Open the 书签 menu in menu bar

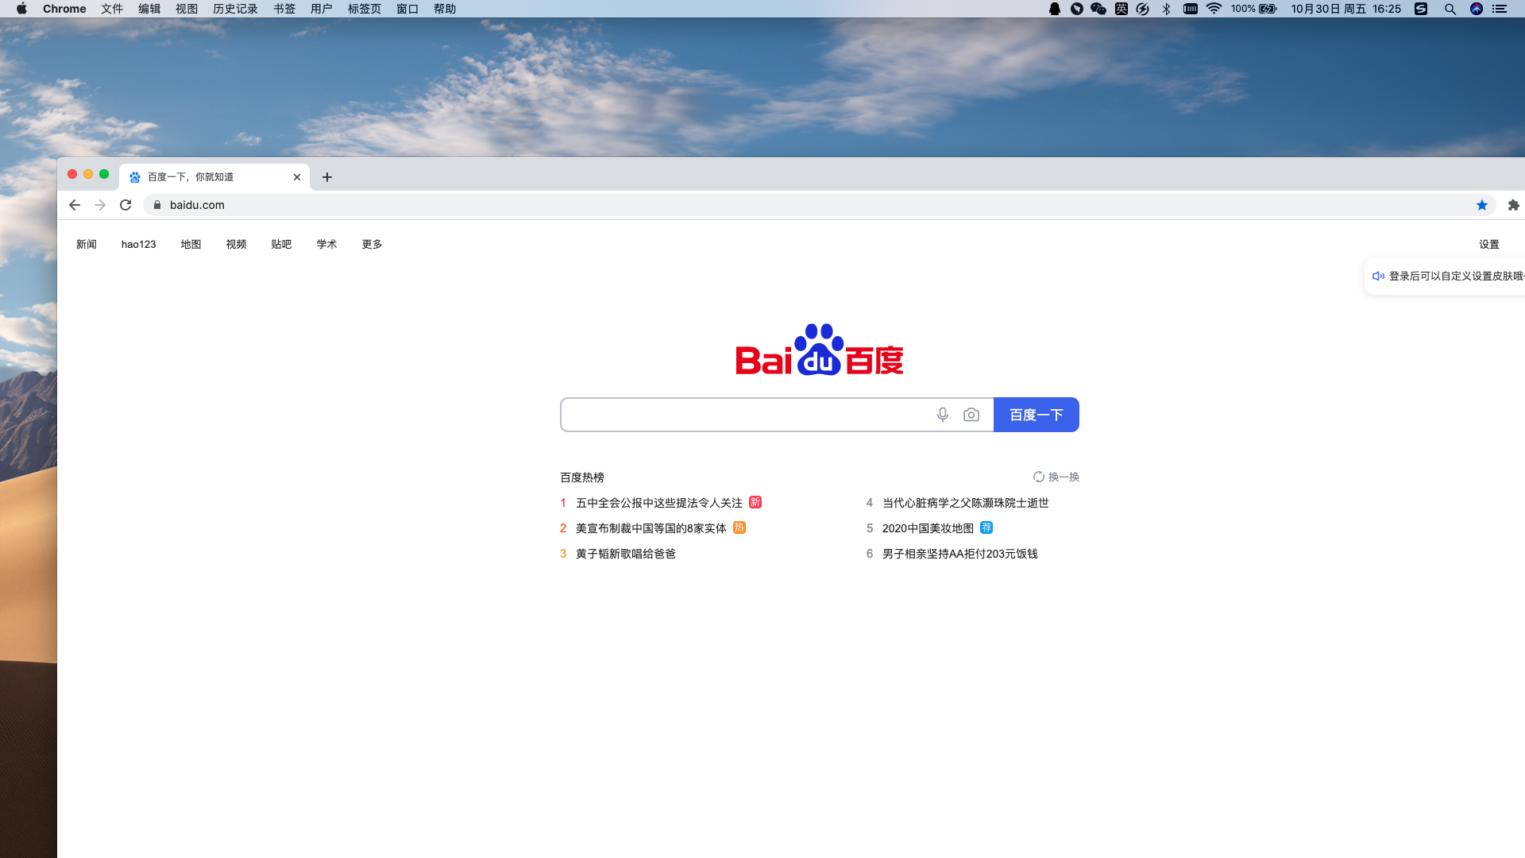click(x=284, y=9)
